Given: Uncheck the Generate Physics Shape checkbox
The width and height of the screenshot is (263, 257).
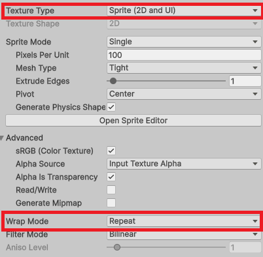Looking at the screenshot, I should (111, 107).
